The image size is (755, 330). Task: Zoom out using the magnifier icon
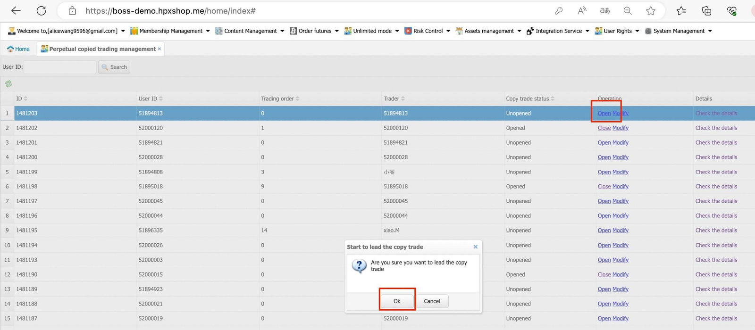627,11
